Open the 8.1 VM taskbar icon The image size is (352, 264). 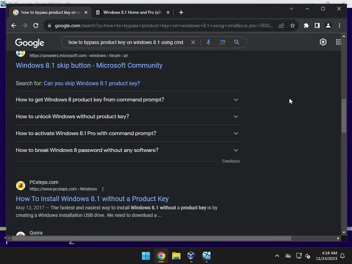pyautogui.click(x=207, y=256)
